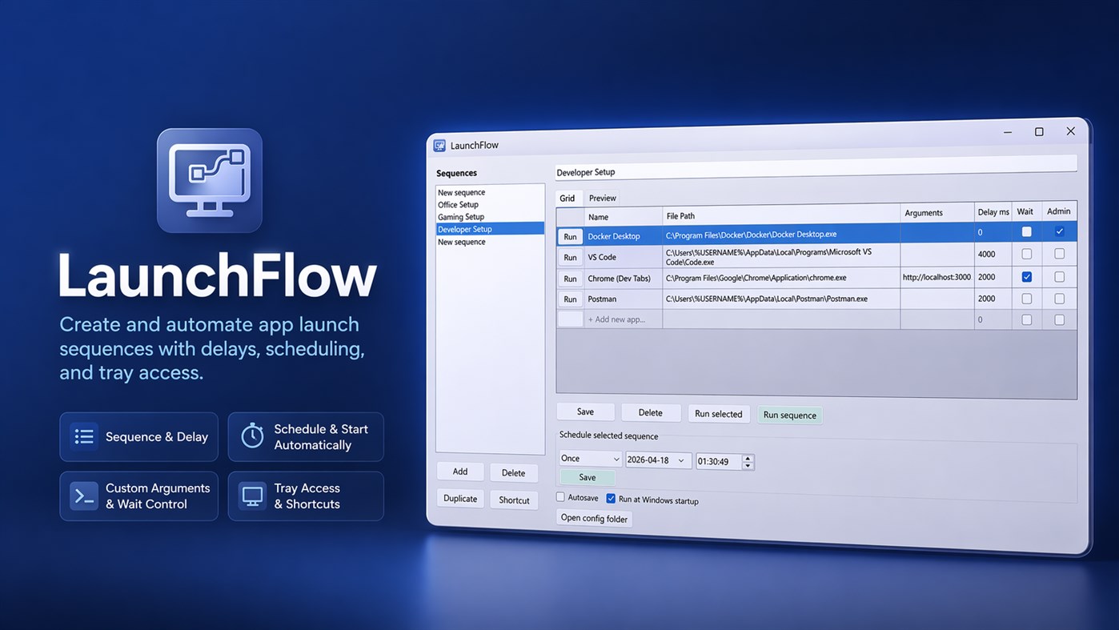Viewport: 1119px width, 630px height.
Task: Click the 4000 delay cell for VS Code
Action: coord(993,254)
